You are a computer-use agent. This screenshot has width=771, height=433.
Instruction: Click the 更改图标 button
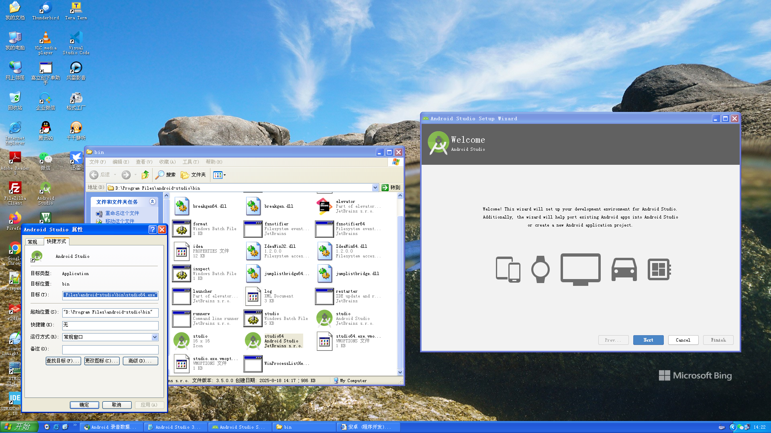[102, 361]
